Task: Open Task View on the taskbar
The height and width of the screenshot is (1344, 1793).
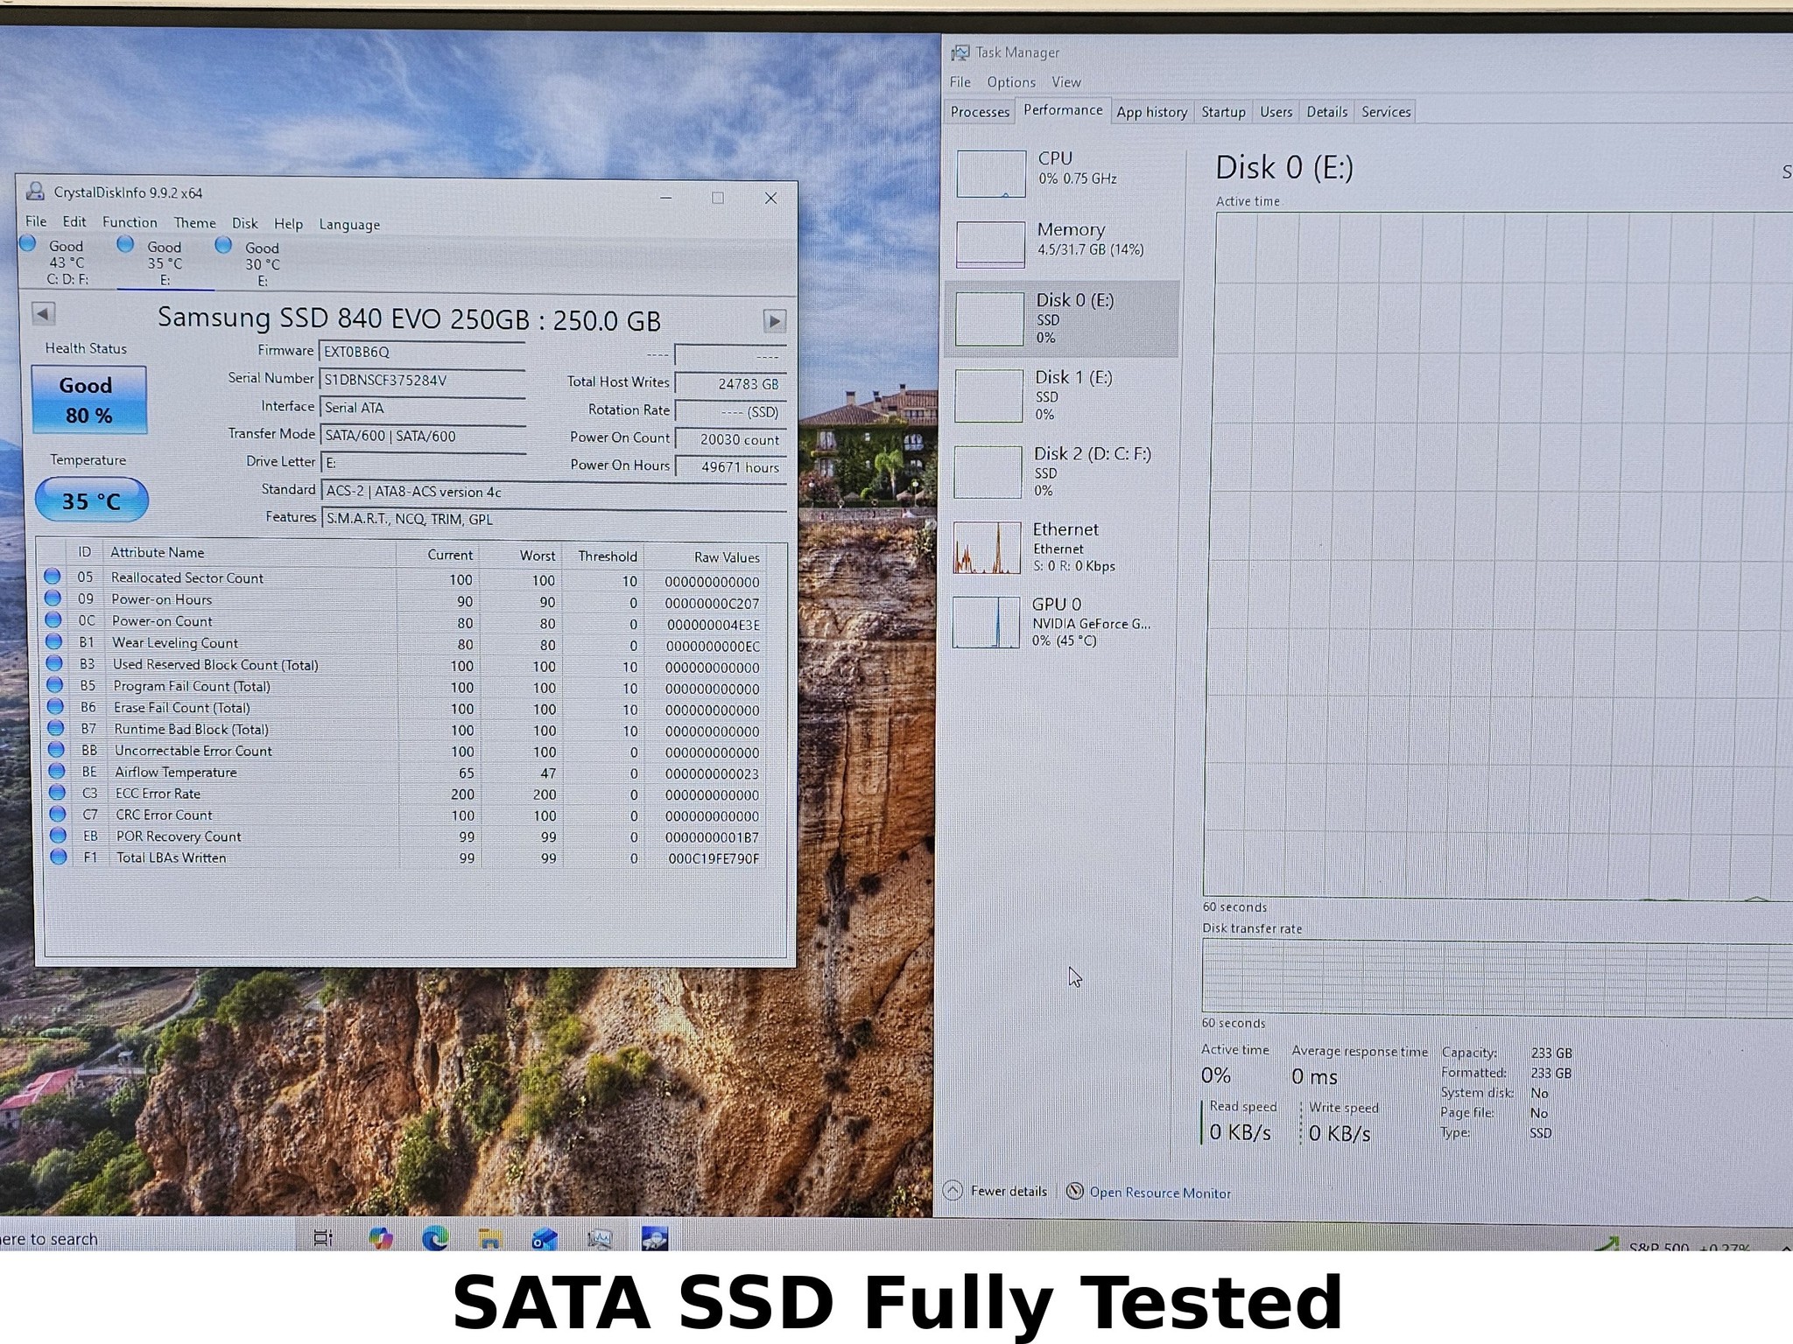Action: pos(323,1237)
